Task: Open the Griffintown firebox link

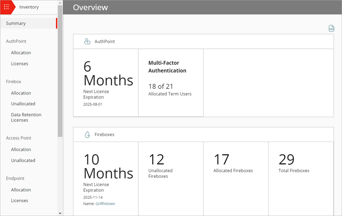Action: [x=105, y=203]
